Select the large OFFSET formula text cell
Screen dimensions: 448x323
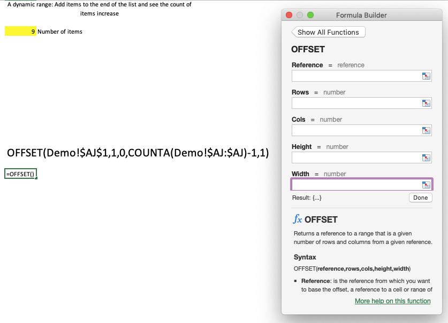point(138,153)
